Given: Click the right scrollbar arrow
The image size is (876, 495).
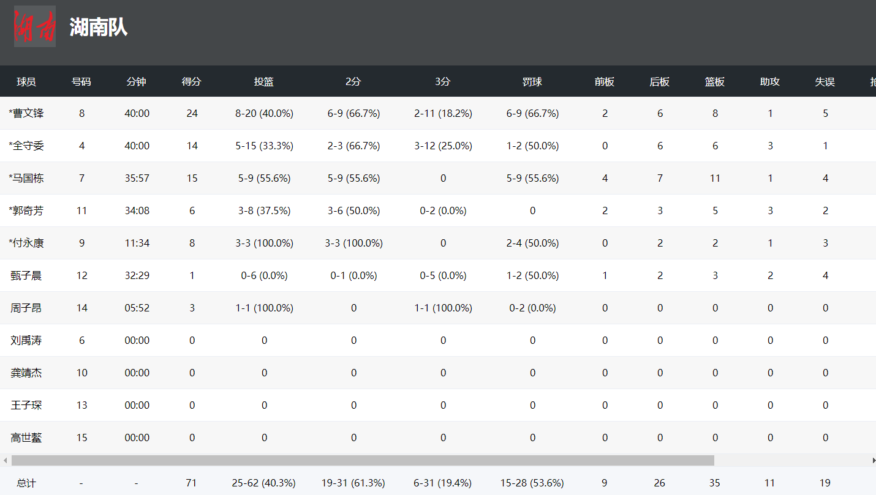Looking at the screenshot, I should tap(872, 460).
